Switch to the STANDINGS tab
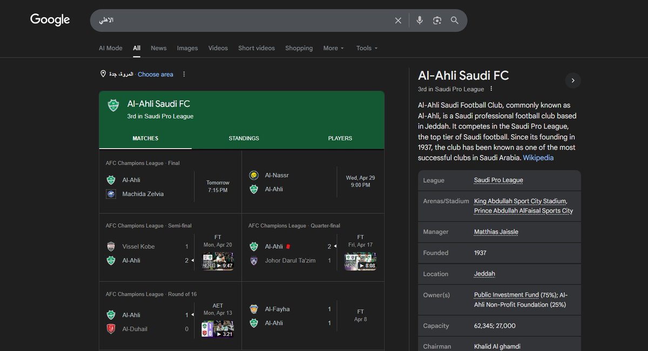The image size is (648, 351). click(x=244, y=138)
